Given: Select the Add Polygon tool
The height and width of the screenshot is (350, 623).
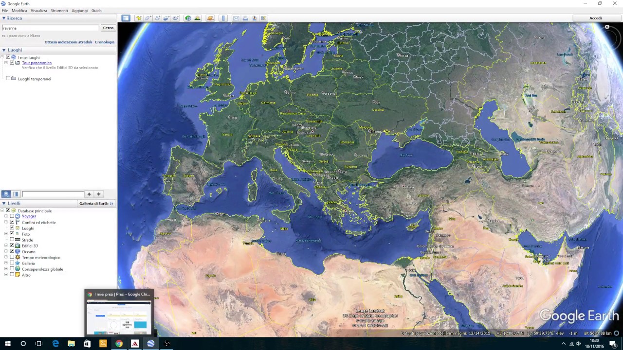Looking at the screenshot, I should (148, 18).
